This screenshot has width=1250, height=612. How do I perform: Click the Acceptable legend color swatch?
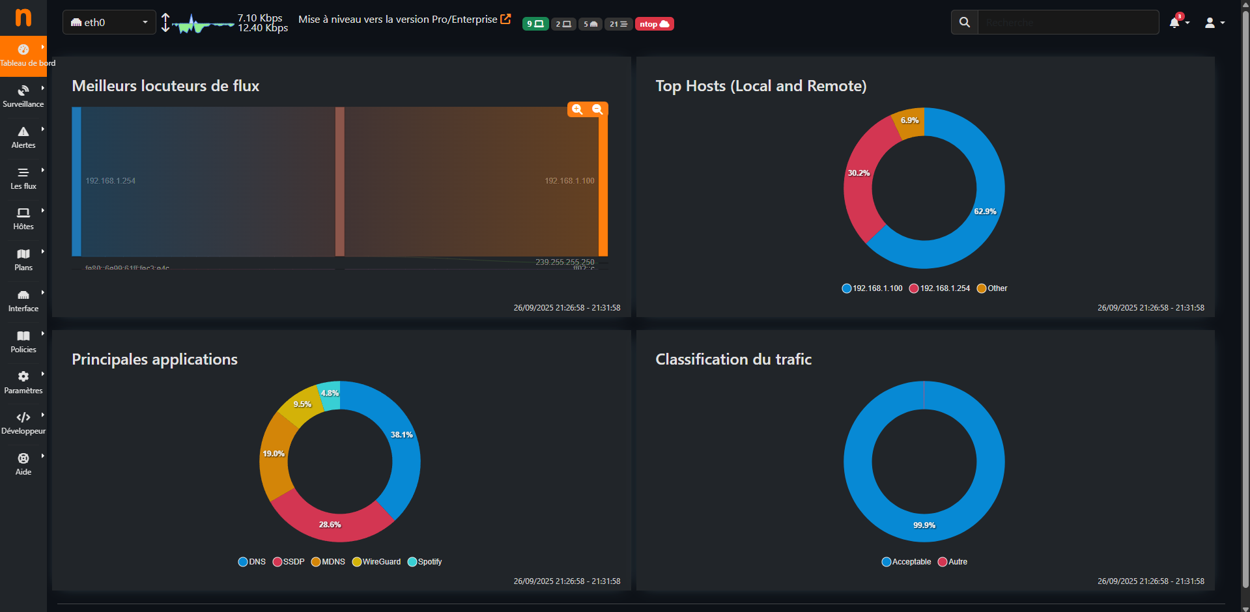tap(886, 562)
